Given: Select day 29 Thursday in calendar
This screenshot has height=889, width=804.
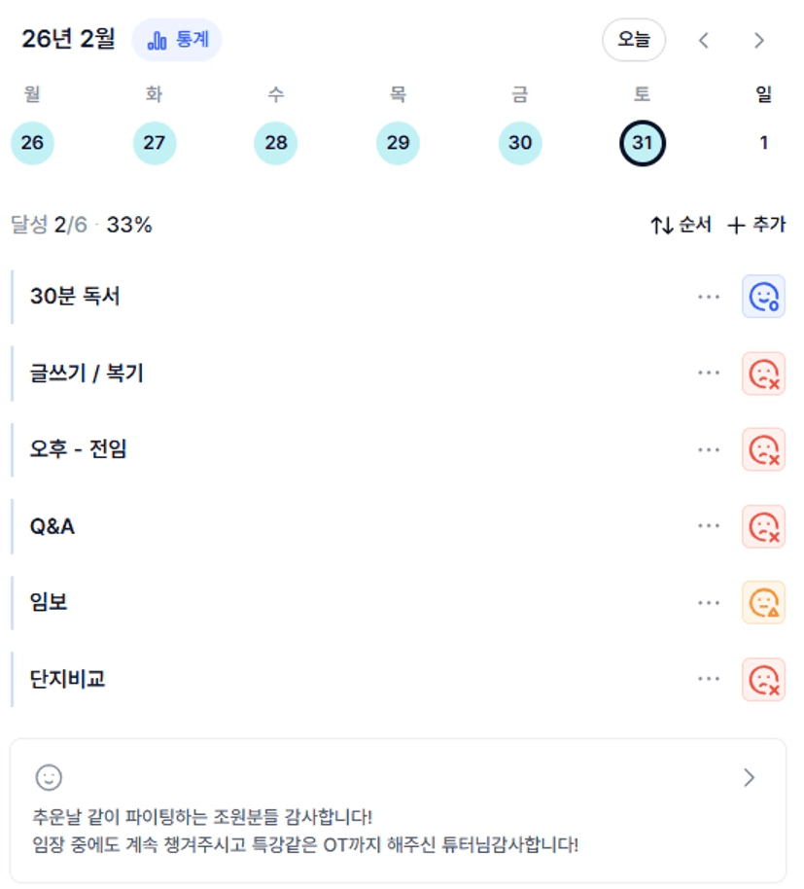Looking at the screenshot, I should (398, 143).
